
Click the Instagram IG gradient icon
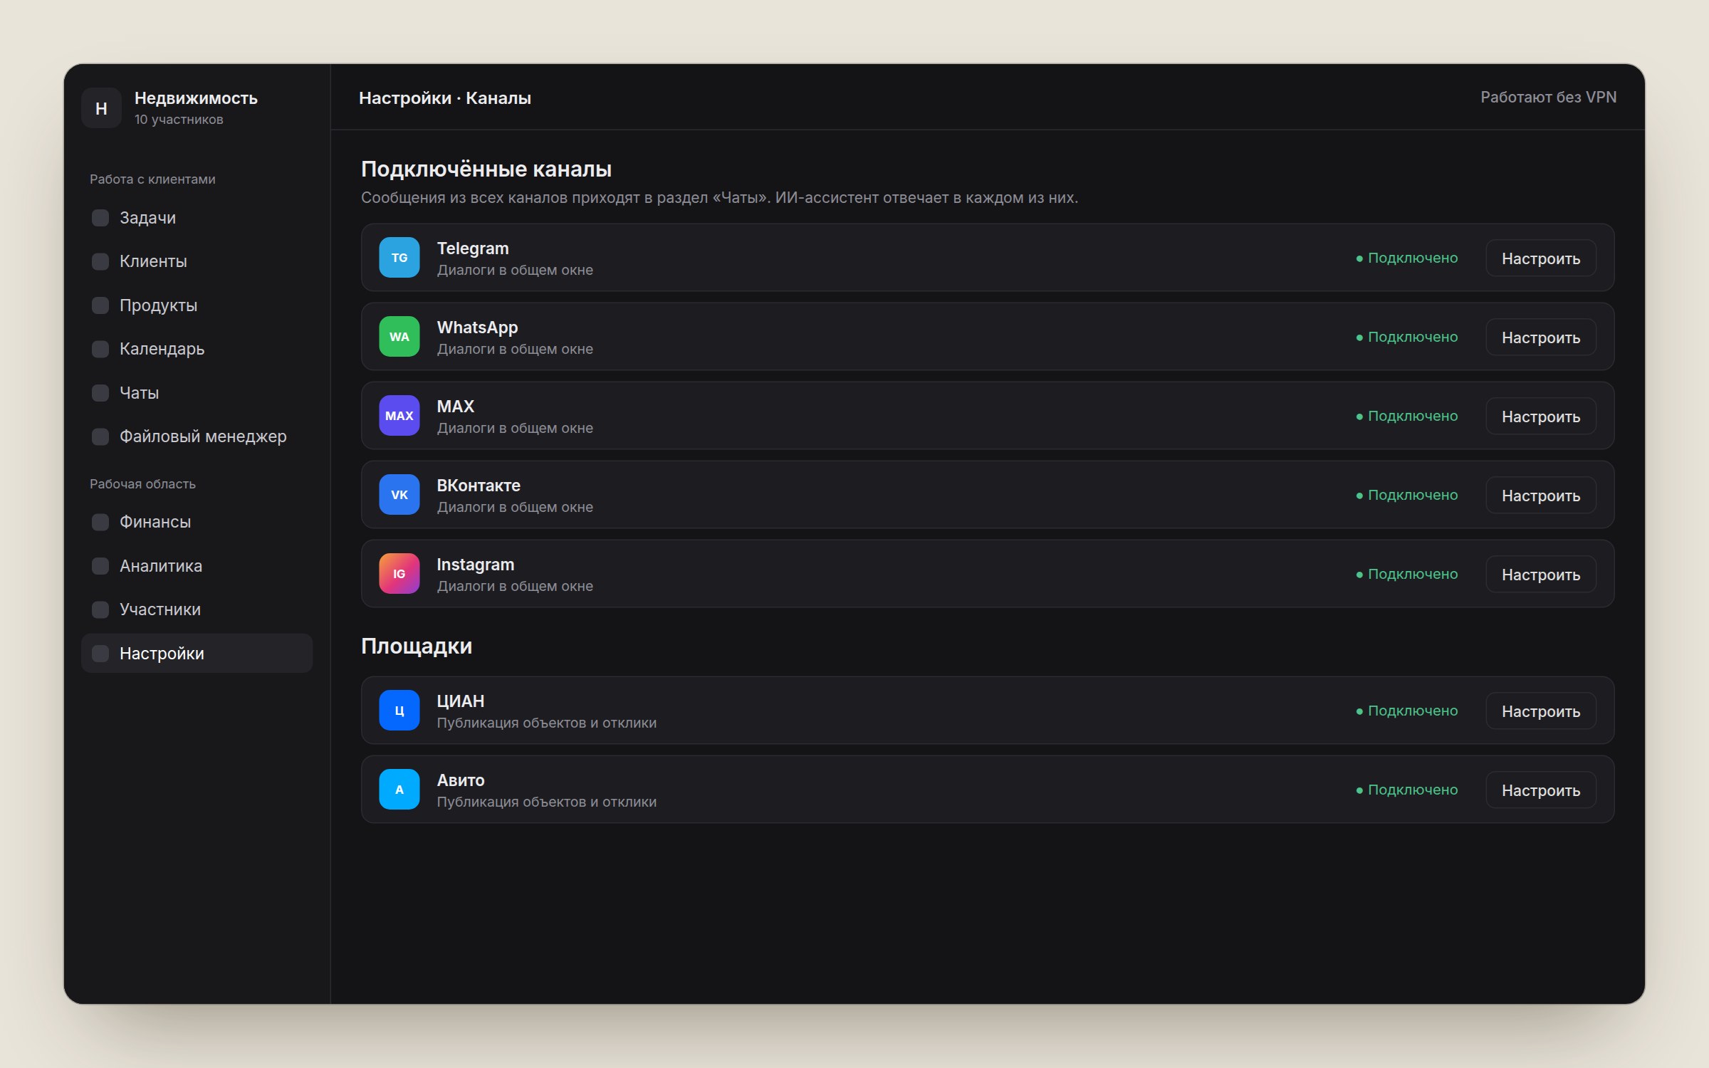pos(399,573)
